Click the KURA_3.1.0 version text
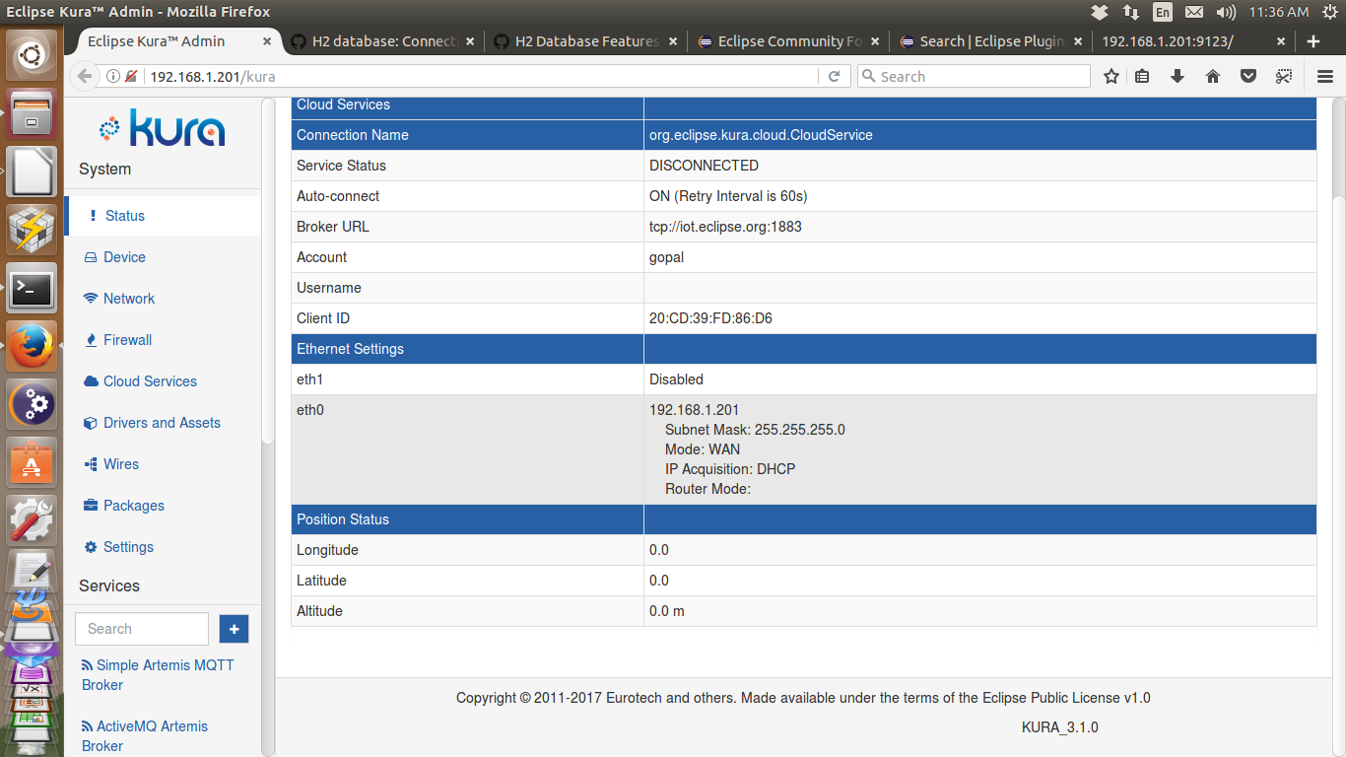Screen dimensions: 1346x757 tap(1060, 727)
